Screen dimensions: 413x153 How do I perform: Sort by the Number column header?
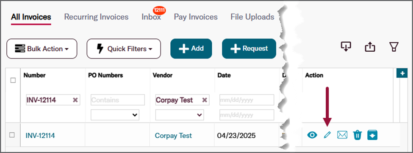tap(34, 75)
